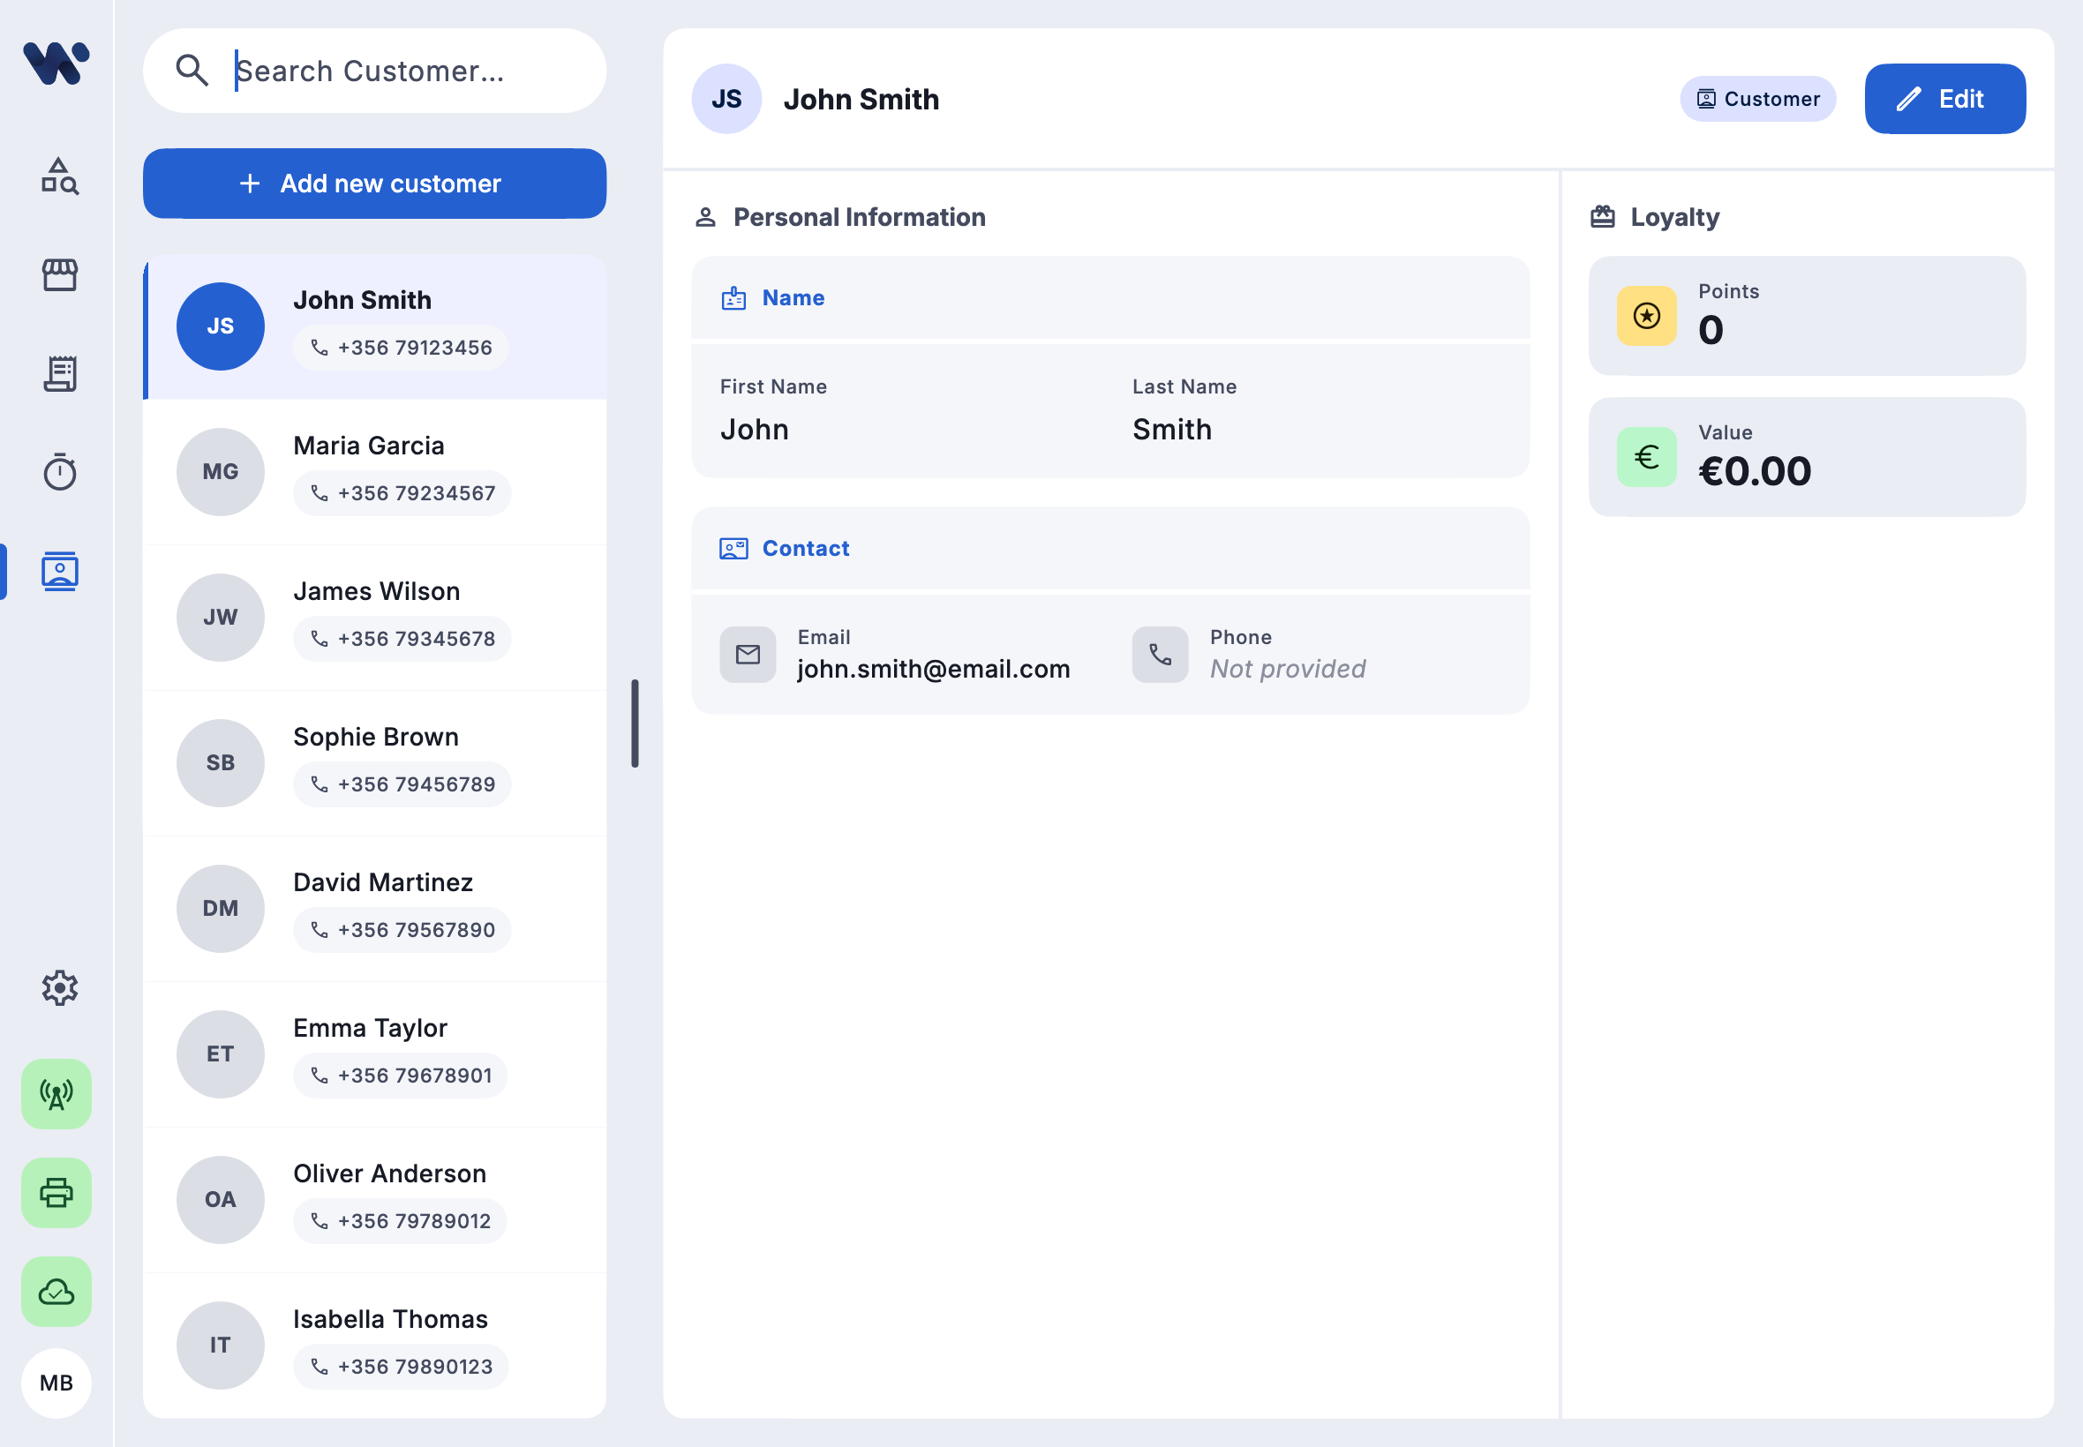Click the Edit button for John Smith

tap(1944, 98)
